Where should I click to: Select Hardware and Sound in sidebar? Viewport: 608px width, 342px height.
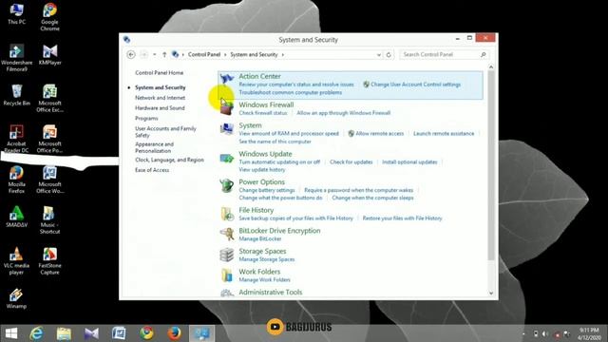point(160,107)
